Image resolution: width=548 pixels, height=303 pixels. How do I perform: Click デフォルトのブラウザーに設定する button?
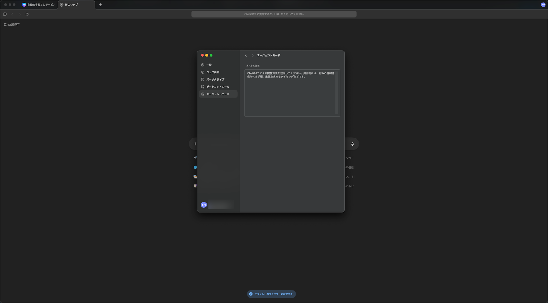(271, 294)
